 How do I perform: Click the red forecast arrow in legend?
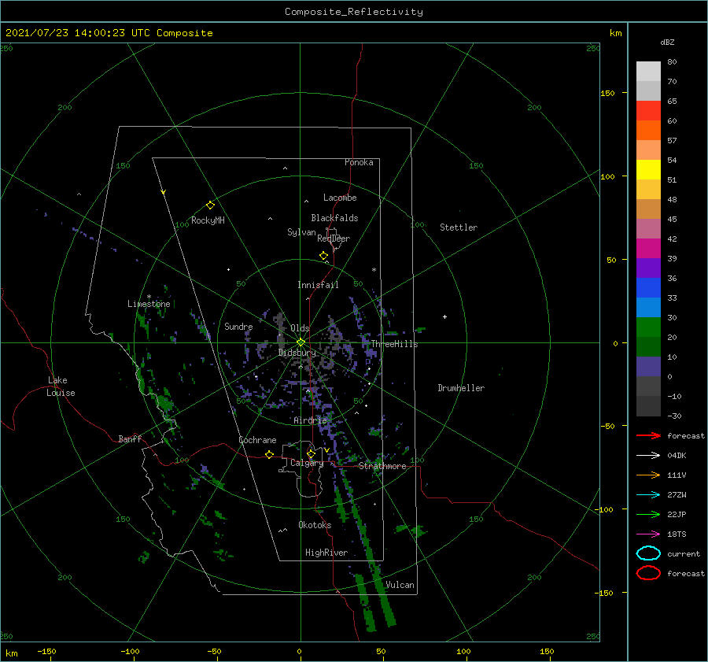click(648, 435)
